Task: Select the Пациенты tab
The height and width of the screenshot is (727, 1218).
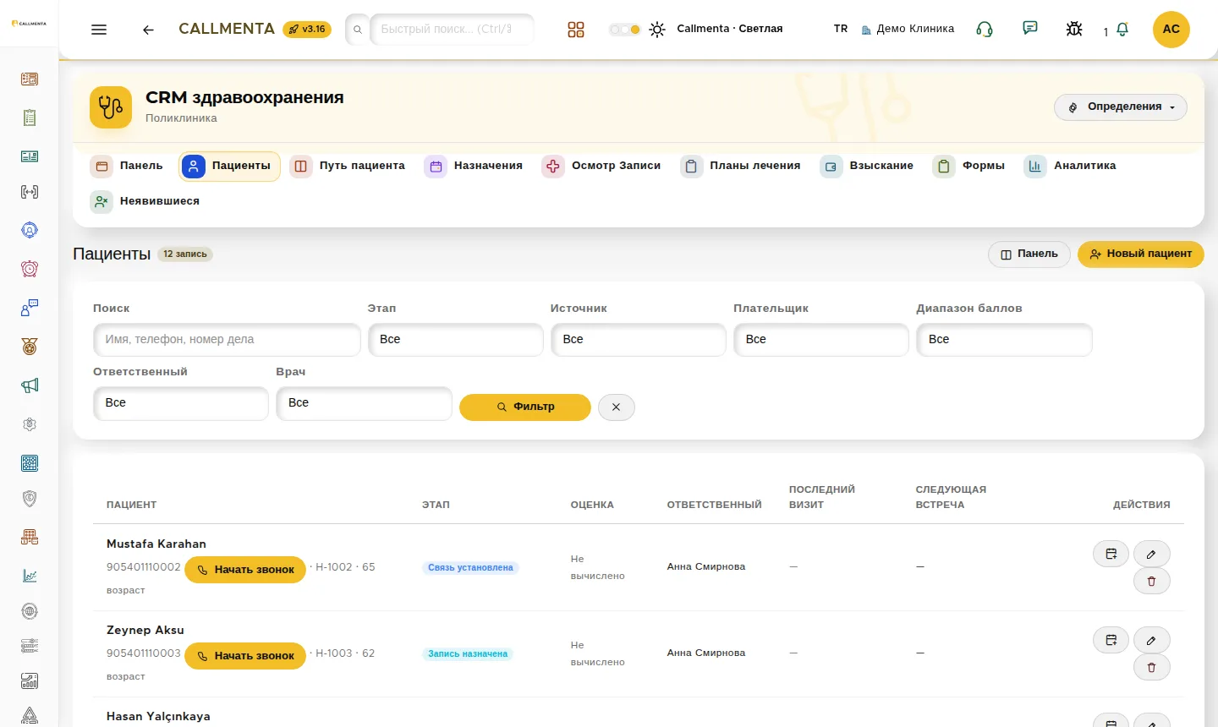Action: [229, 166]
